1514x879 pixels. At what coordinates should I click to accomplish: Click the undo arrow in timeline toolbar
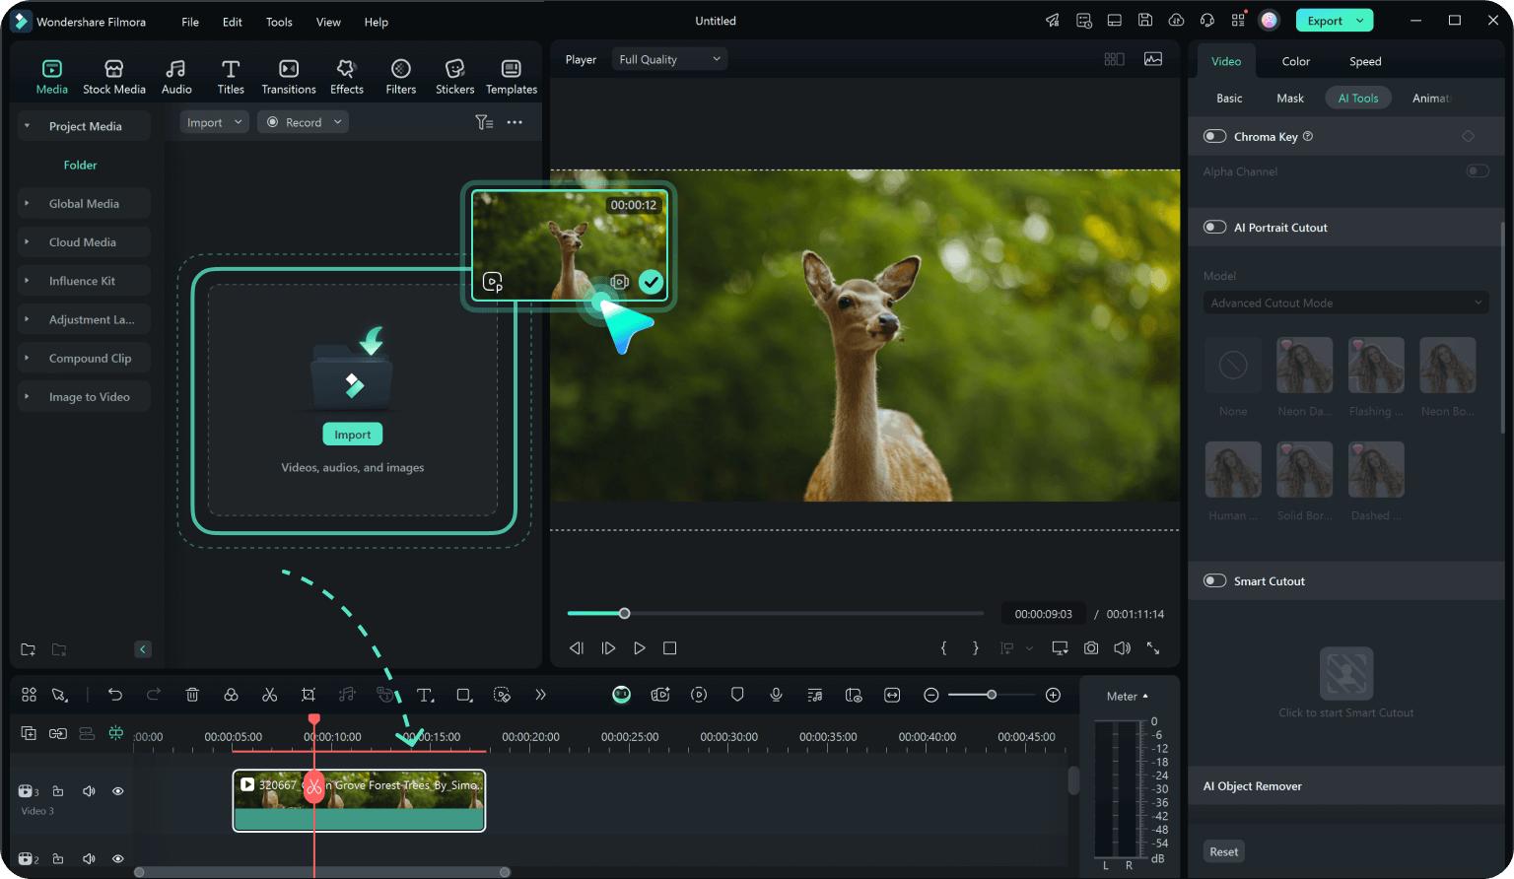pyautogui.click(x=115, y=695)
